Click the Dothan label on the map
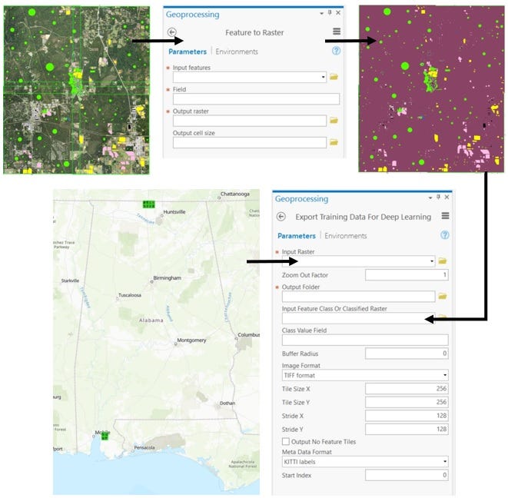508x498 pixels. [x=227, y=403]
